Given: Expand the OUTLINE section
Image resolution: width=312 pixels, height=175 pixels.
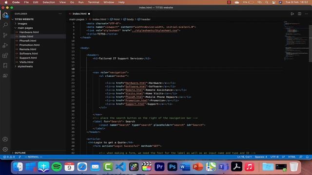Looking at the screenshot, I should 20,153.
